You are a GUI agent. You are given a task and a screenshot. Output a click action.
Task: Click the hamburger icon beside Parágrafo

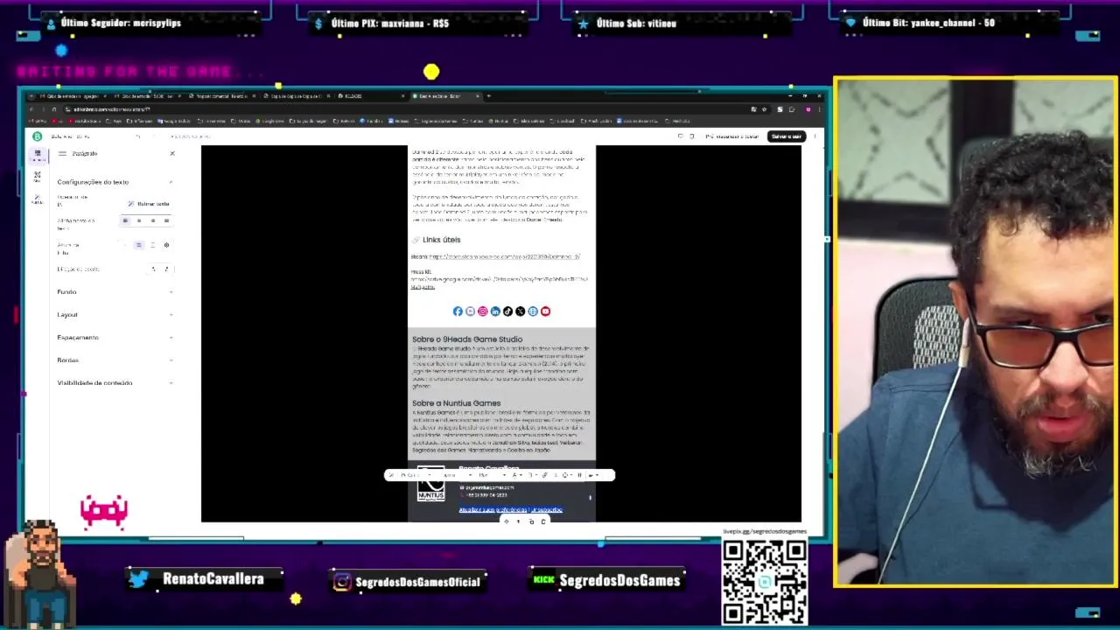point(62,154)
